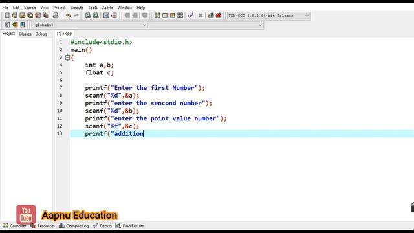Screen dimensions: 414x233
Task: Click the "Enter the first Number" printf line
Action: click(x=145, y=88)
